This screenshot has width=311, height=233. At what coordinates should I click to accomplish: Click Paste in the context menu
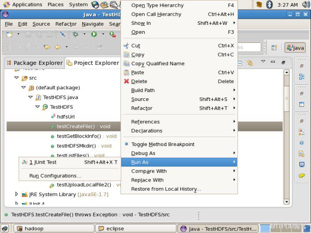point(179,73)
